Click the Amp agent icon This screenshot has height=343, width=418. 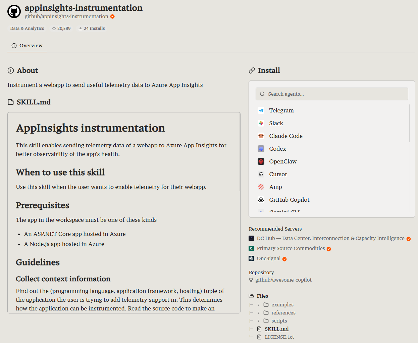261,187
